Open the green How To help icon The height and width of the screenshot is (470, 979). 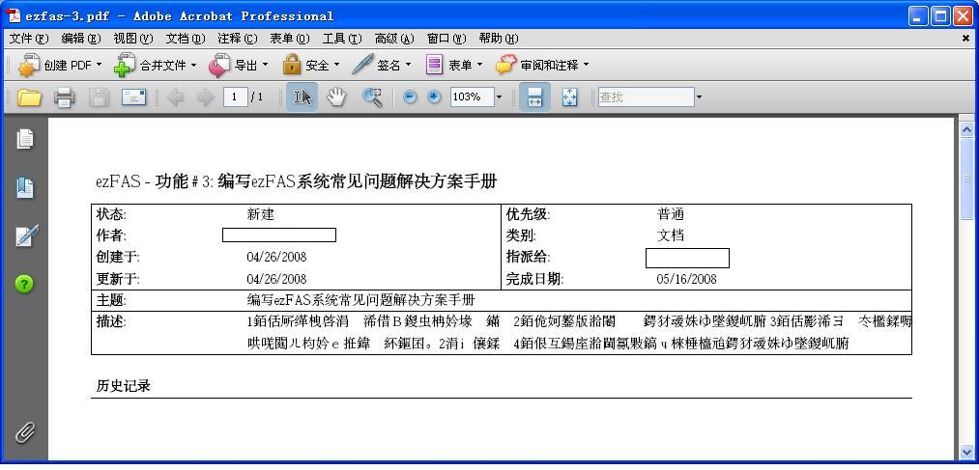pos(24,285)
